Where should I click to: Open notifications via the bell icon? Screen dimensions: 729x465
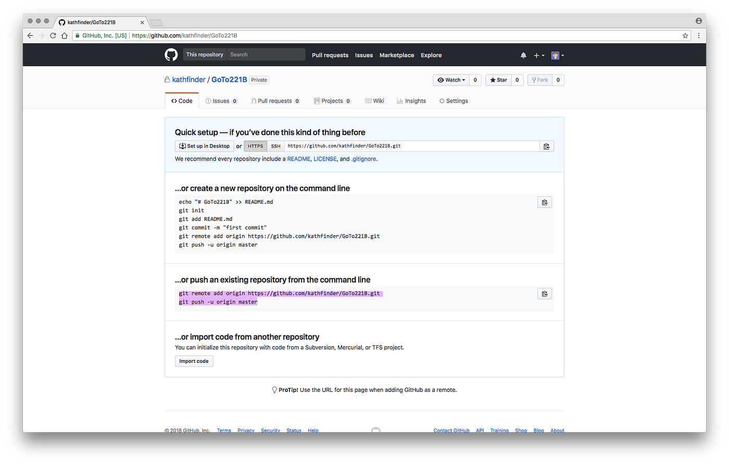point(523,55)
